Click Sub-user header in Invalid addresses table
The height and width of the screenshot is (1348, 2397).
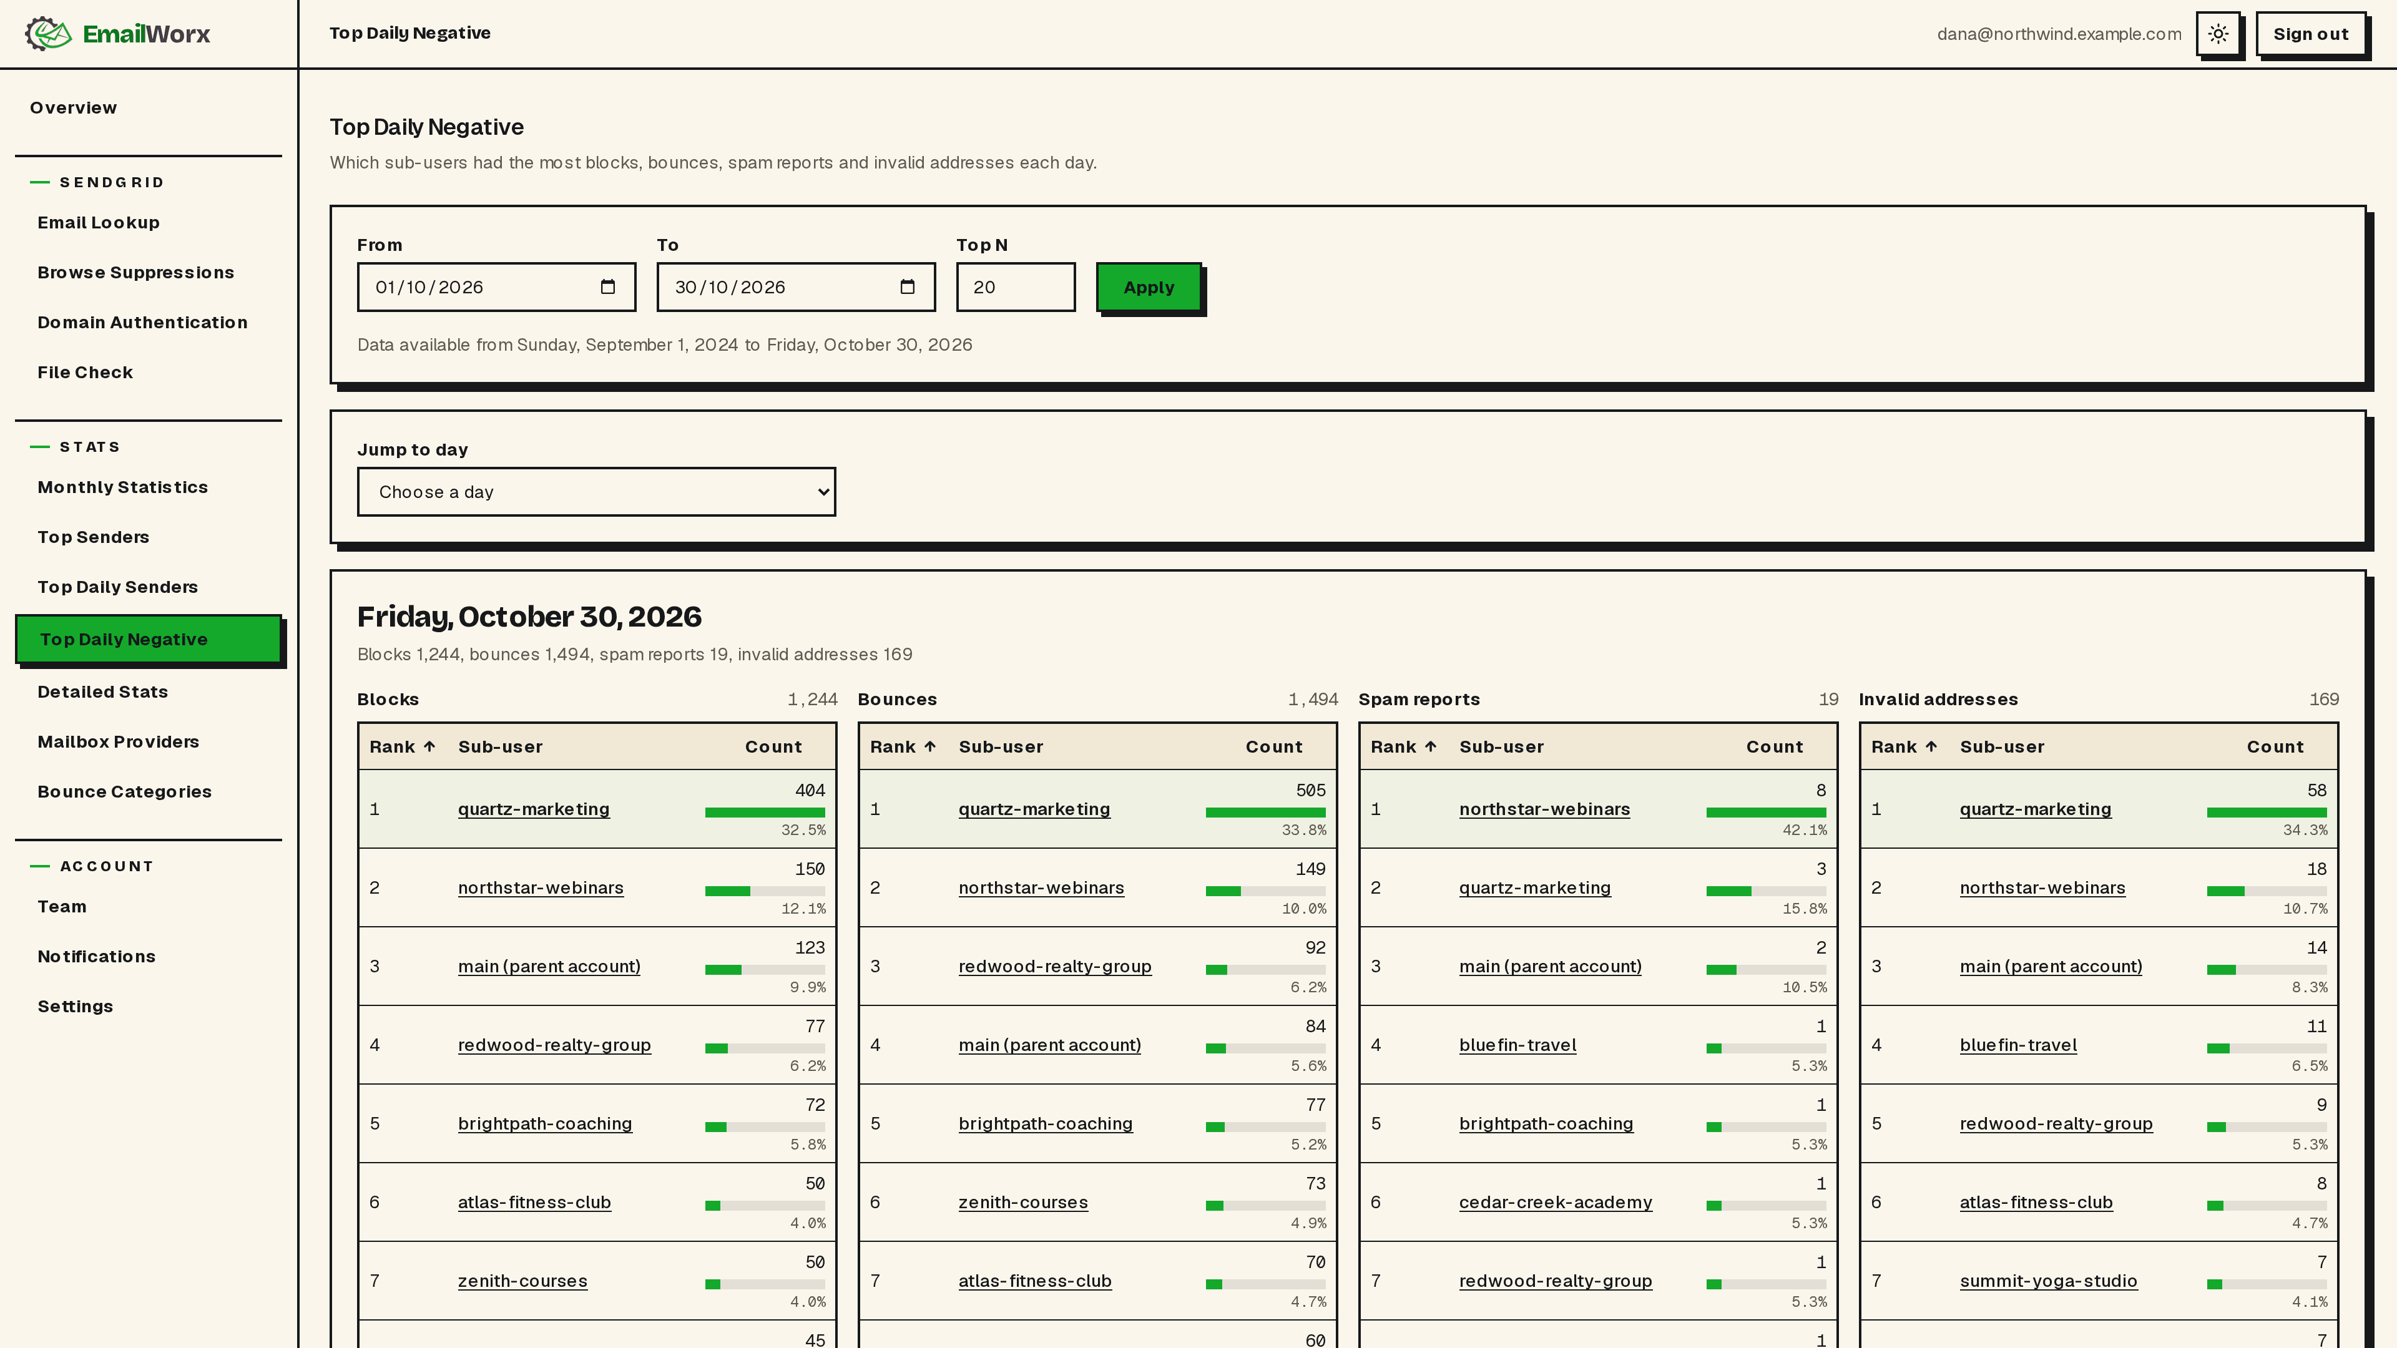(x=2002, y=746)
